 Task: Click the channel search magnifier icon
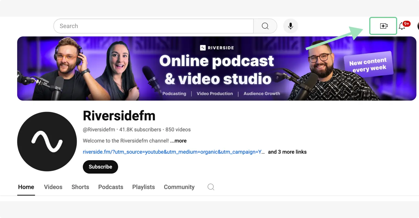click(x=211, y=187)
